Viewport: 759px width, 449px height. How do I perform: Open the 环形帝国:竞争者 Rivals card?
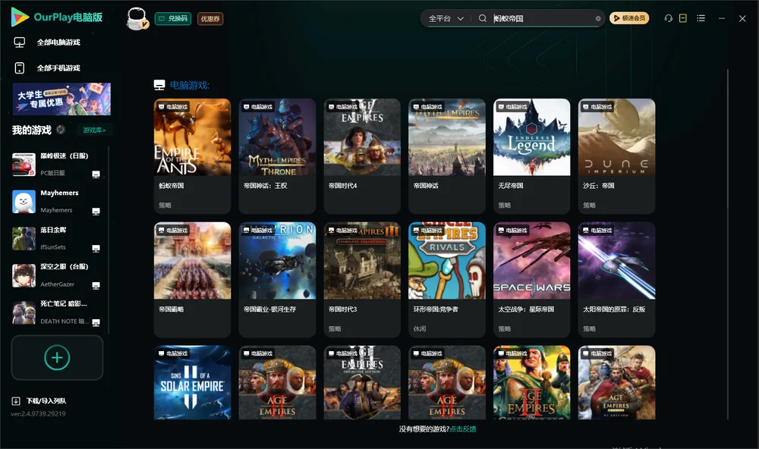[x=447, y=279]
